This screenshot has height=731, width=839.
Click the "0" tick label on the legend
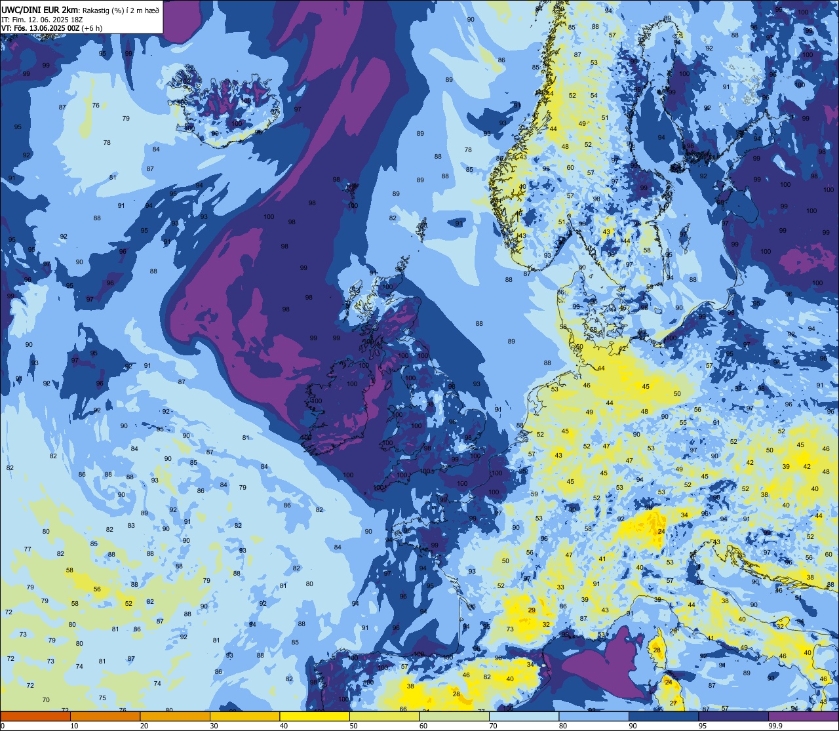[3, 726]
